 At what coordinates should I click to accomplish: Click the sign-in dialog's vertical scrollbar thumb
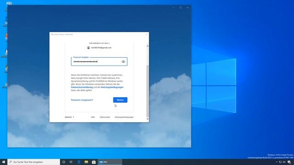[x=147, y=91]
